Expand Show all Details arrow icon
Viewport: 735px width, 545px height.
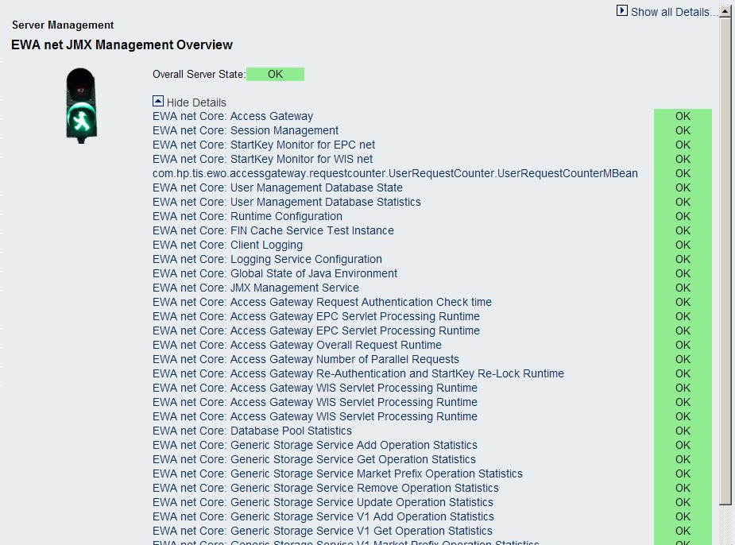point(622,11)
